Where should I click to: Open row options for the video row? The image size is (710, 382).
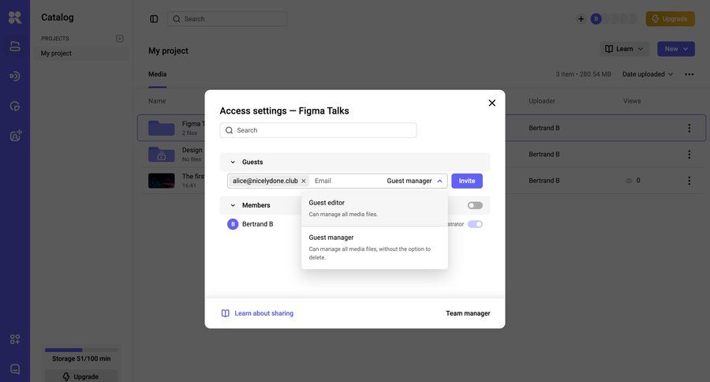point(689,181)
